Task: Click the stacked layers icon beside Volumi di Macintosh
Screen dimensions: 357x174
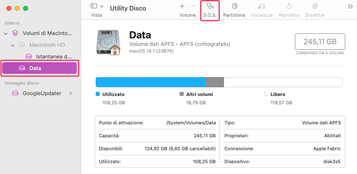Action: 15,33
